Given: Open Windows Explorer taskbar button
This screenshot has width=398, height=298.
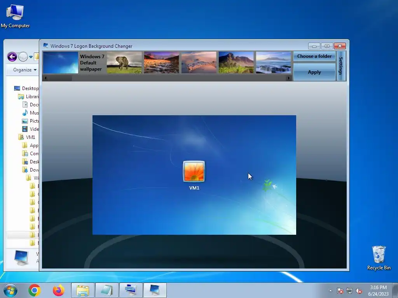Looking at the screenshot, I should 83,290.
